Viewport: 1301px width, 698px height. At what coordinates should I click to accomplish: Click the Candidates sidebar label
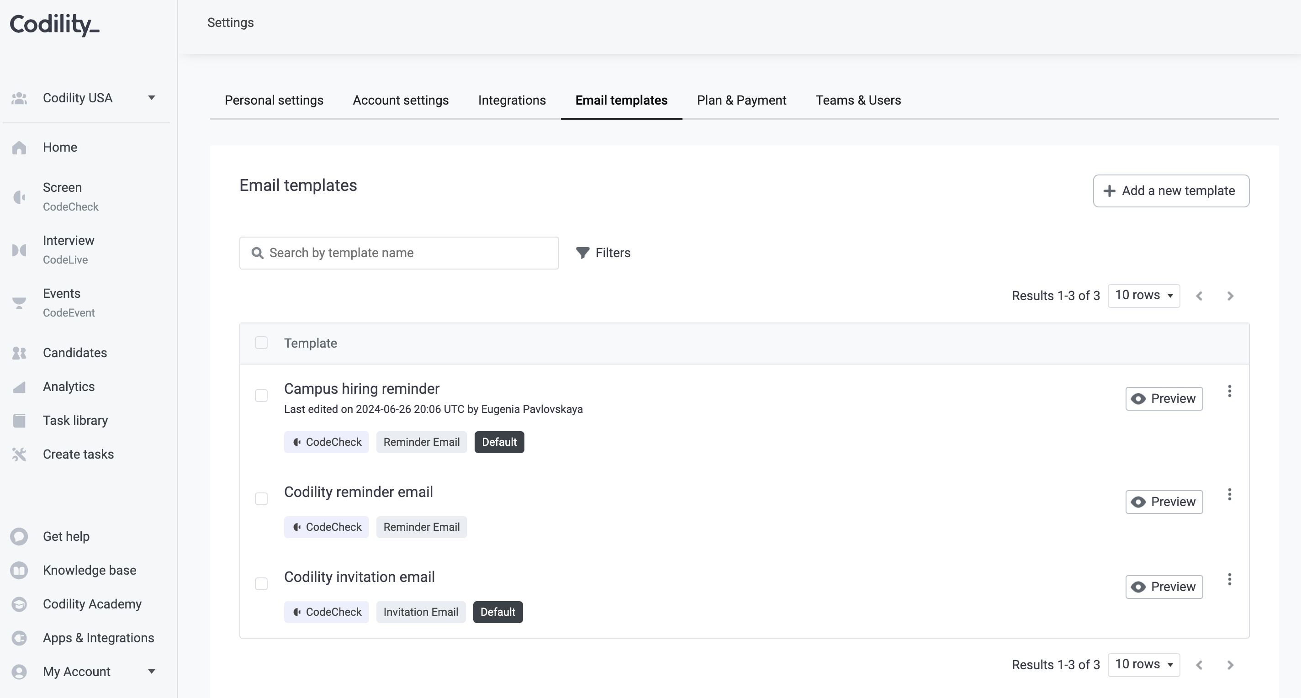pyautogui.click(x=75, y=353)
